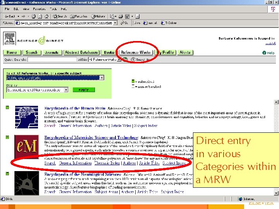The width and height of the screenshot is (279, 209).
Task: Open the File menu
Action: click(x=7, y=9)
